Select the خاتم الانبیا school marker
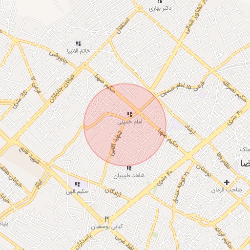The image size is (250, 250). click(x=78, y=43)
